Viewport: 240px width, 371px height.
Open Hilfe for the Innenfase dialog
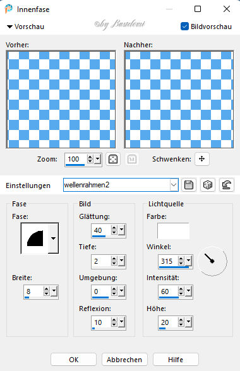(x=176, y=360)
